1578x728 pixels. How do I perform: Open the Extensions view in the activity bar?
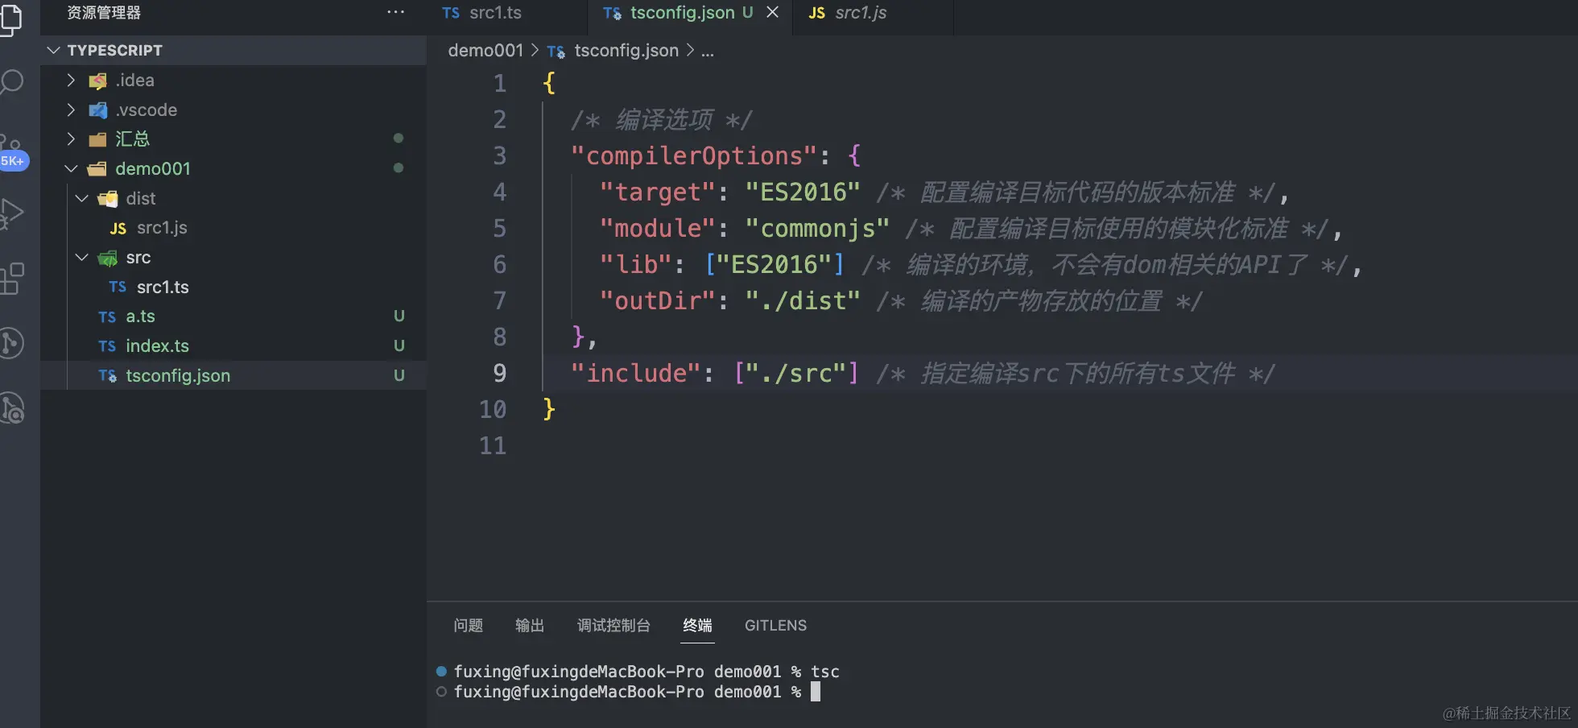(11, 279)
